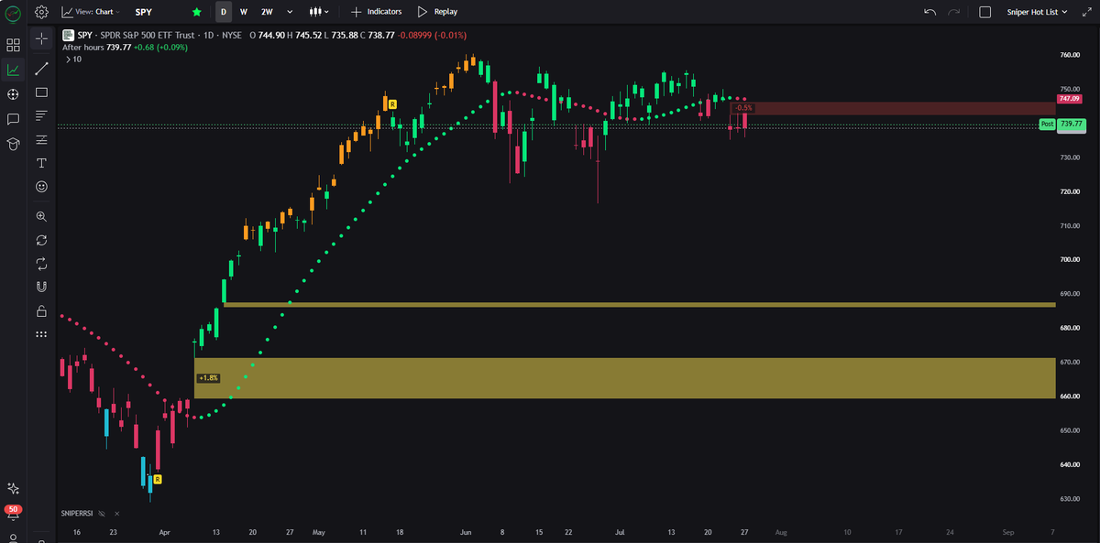Image resolution: width=1100 pixels, height=543 pixels.
Task: Select the horizontal lines list tool
Action: tap(41, 115)
